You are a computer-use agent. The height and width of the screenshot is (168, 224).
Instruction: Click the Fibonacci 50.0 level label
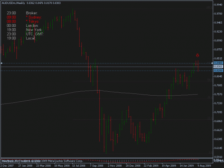[x=210, y=80]
